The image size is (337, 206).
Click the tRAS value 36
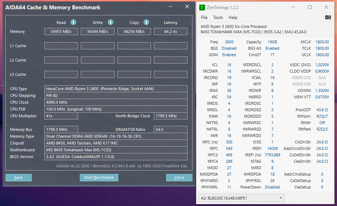click(x=229, y=90)
